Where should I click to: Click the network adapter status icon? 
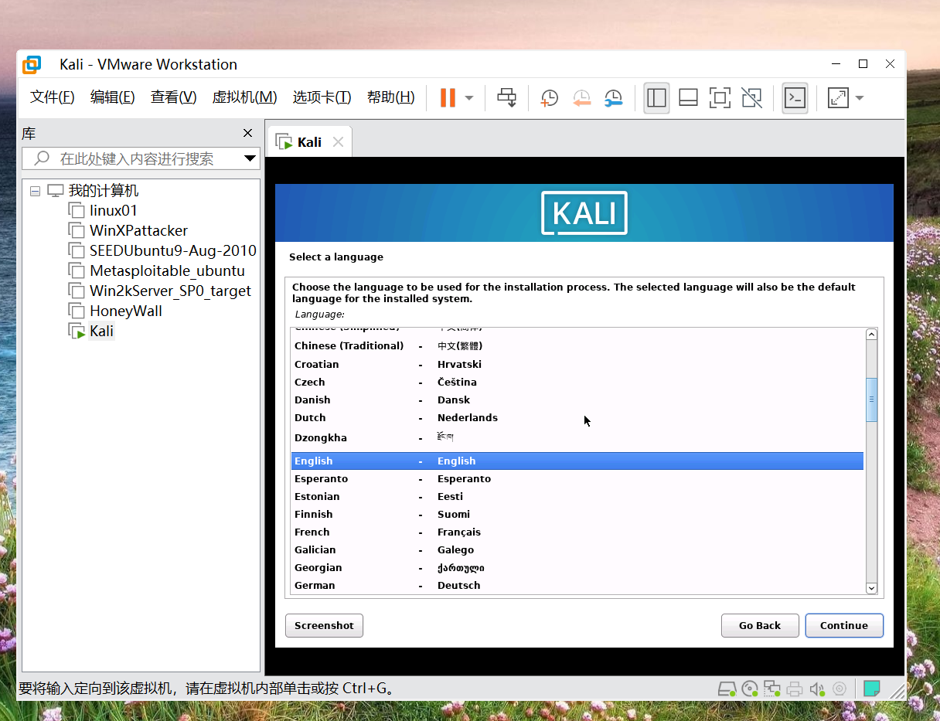click(771, 689)
